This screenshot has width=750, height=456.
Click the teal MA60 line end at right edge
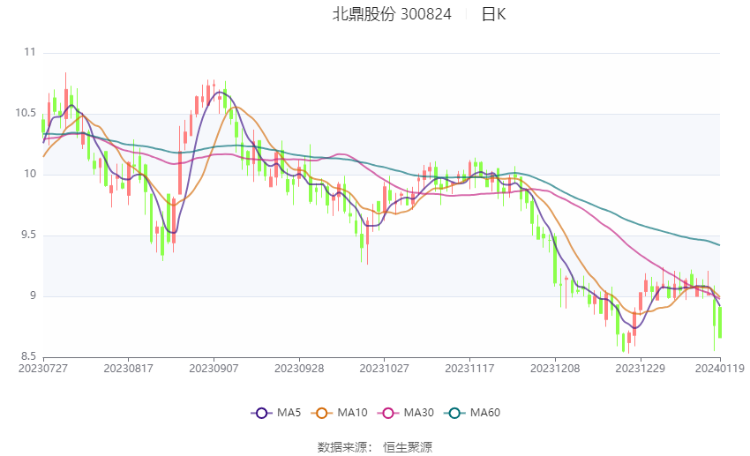click(x=718, y=244)
